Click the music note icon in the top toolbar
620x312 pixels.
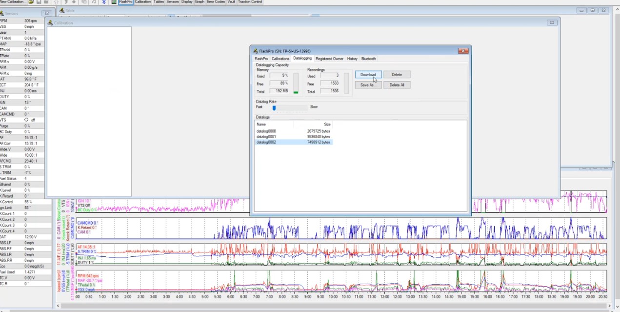coord(94,2)
